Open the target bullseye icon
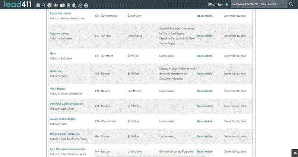This screenshot has width=298, height=157. 50,5
